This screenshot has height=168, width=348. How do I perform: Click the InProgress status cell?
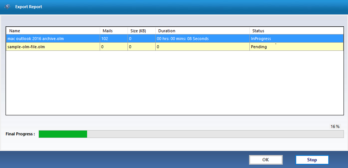point(296,39)
